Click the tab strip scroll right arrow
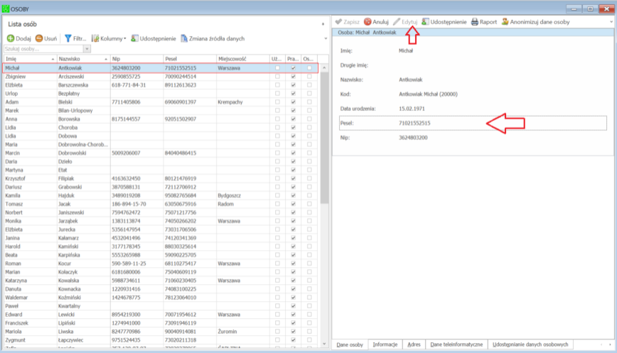 [x=610, y=344]
